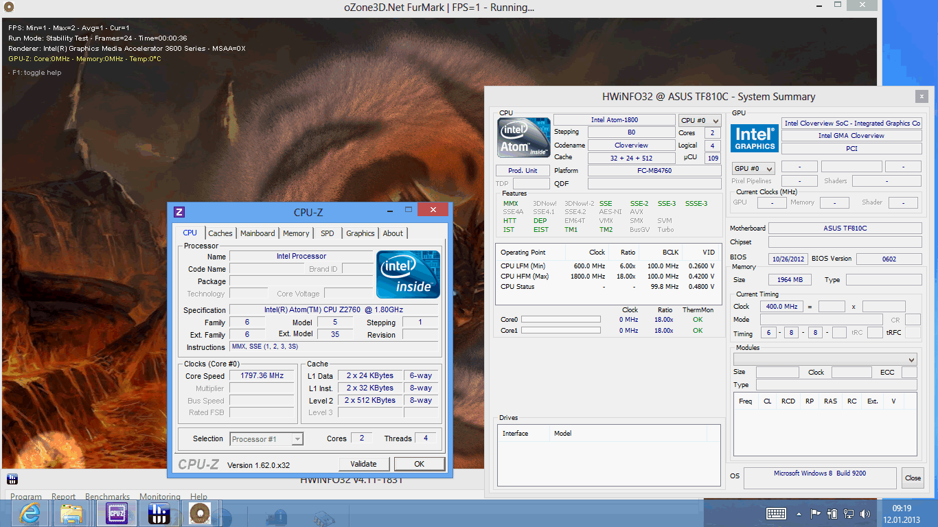
Task: Click the 'Intel GMA Cloverview' GPU field
Action: (x=851, y=135)
